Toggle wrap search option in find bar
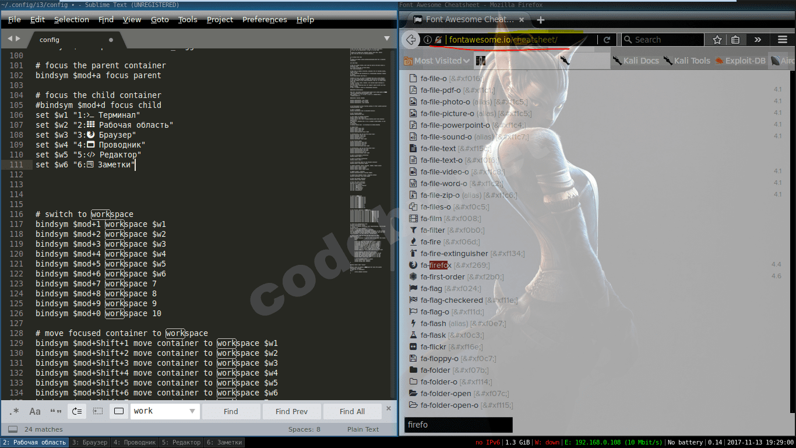Viewport: 796px width, 448px height. 77,411
